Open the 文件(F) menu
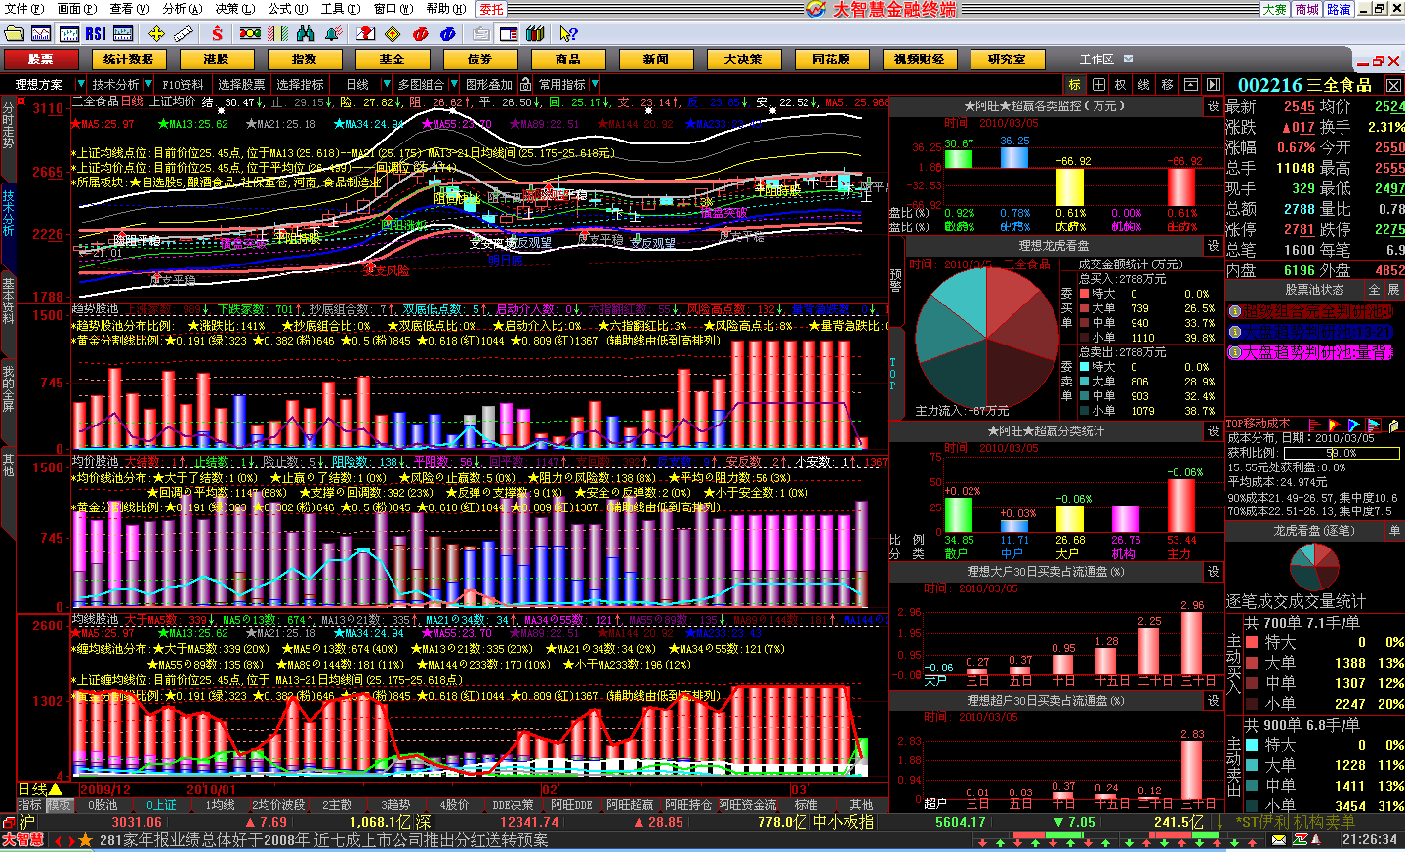 point(23,9)
